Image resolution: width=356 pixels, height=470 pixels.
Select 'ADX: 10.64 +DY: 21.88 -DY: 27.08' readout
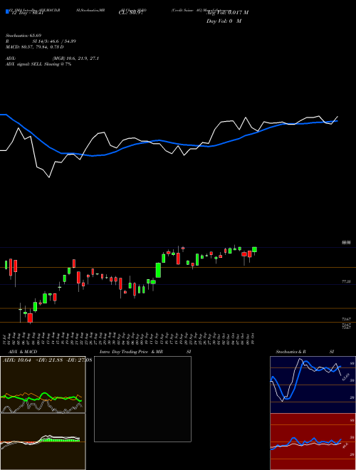(47, 360)
